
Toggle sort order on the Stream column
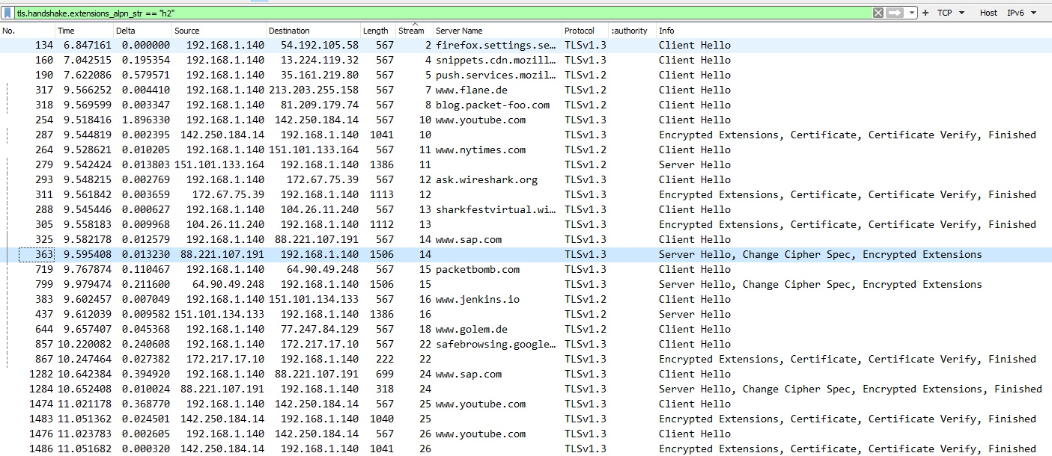point(414,31)
